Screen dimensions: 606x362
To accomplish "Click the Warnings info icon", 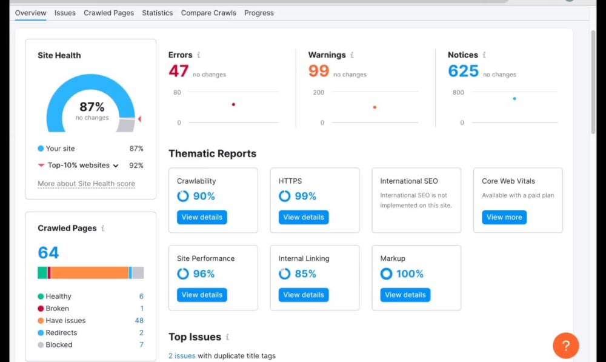I will click(352, 55).
